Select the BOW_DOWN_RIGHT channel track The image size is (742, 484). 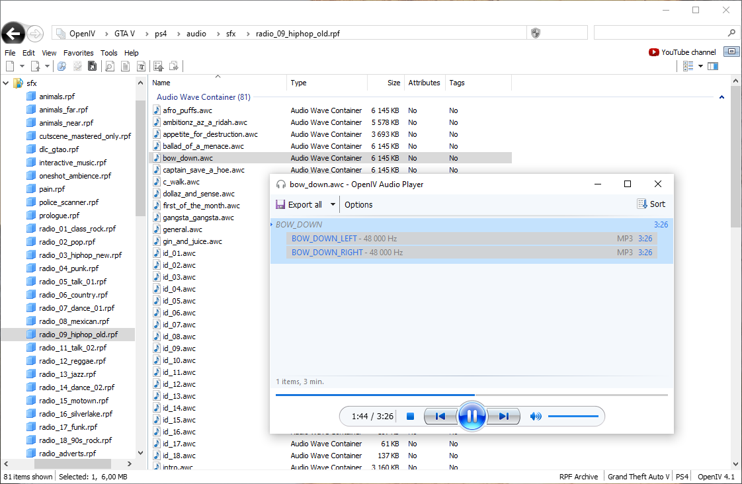(x=472, y=253)
